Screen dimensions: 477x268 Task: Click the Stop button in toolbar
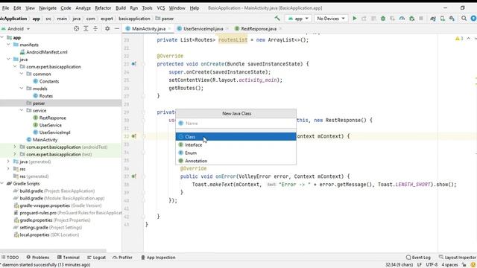(x=421, y=19)
